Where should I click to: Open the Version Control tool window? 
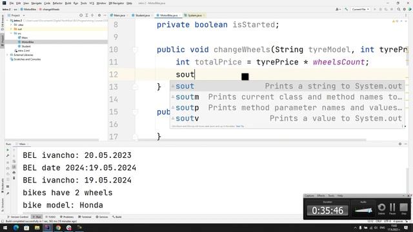[x=17, y=217]
